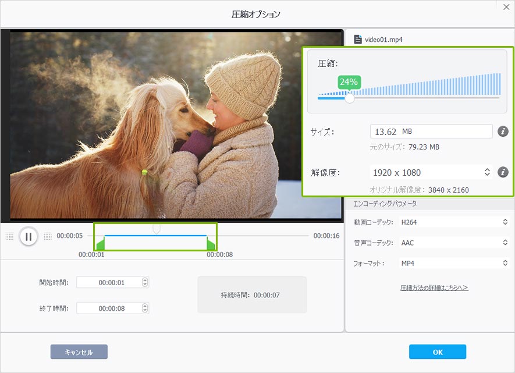
Task: Click the info icon beside 解像度 dropdown
Action: [504, 172]
